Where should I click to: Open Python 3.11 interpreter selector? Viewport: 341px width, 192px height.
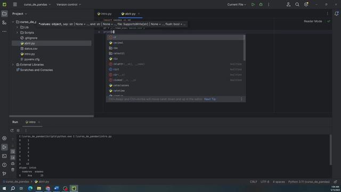pos(309,181)
